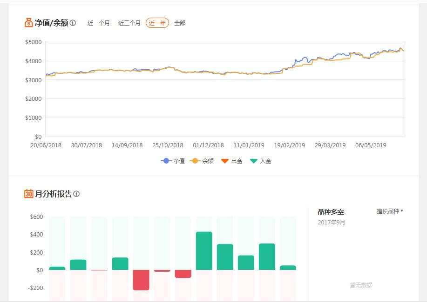Image resolution: width=427 pixels, height=302 pixels.
Task: Click the 净值/余额 section title
Action: (52, 23)
